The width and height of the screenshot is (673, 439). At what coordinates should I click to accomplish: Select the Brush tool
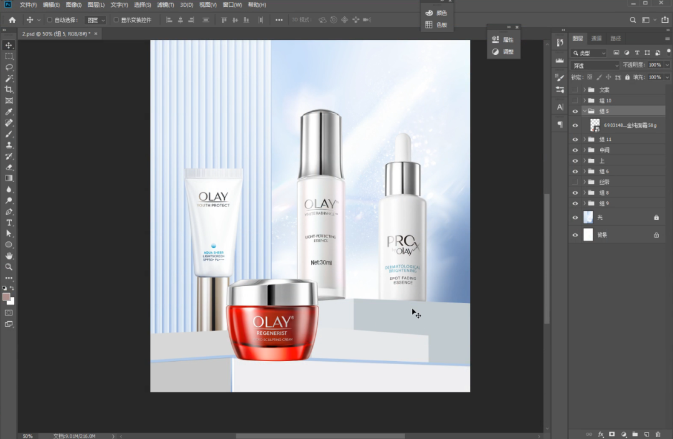tap(9, 134)
